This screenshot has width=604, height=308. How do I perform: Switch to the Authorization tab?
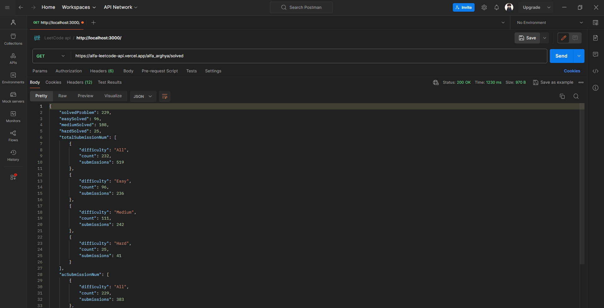(69, 71)
